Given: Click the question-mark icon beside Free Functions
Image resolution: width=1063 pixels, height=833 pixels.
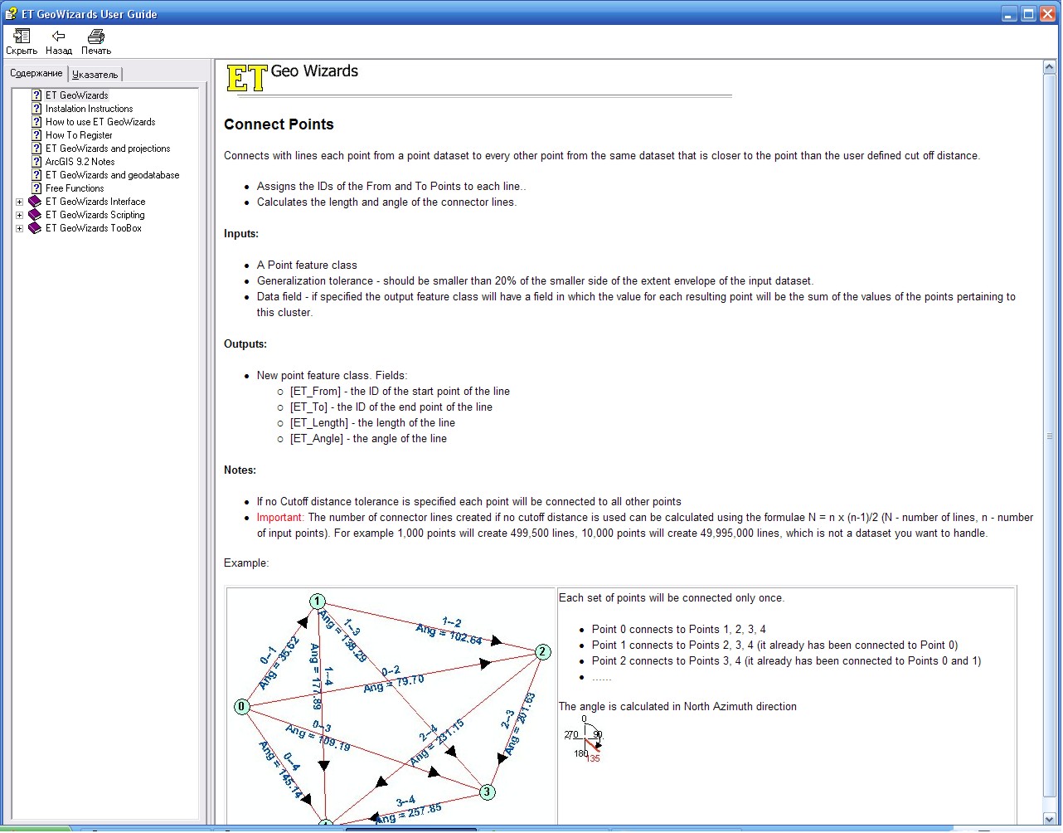Looking at the screenshot, I should 36,188.
